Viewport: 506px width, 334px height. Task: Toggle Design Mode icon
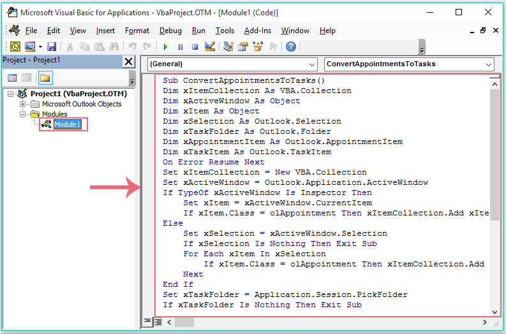[x=210, y=47]
